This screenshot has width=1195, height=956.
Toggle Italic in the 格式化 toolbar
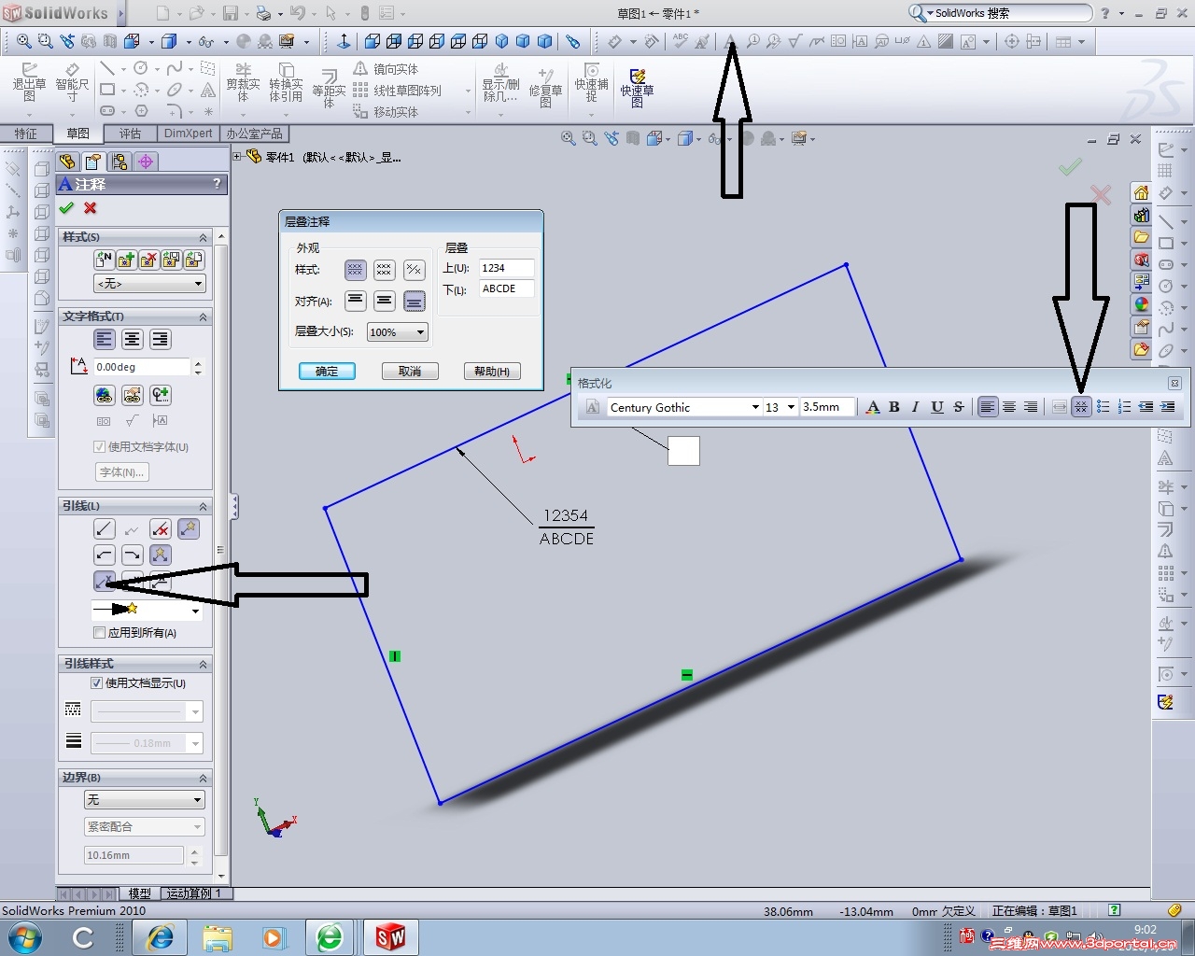pyautogui.click(x=916, y=407)
